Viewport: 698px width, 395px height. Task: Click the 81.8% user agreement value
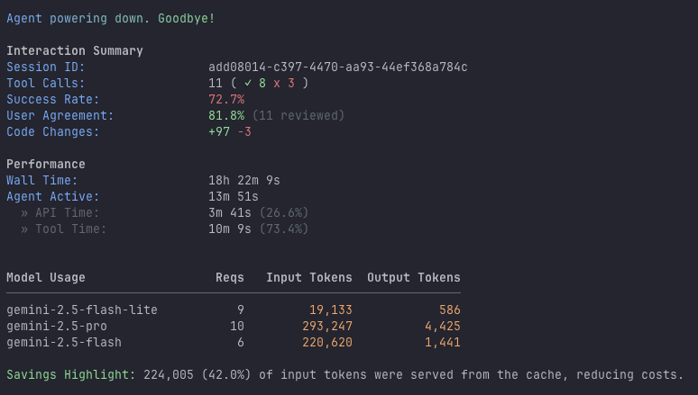[x=226, y=116]
